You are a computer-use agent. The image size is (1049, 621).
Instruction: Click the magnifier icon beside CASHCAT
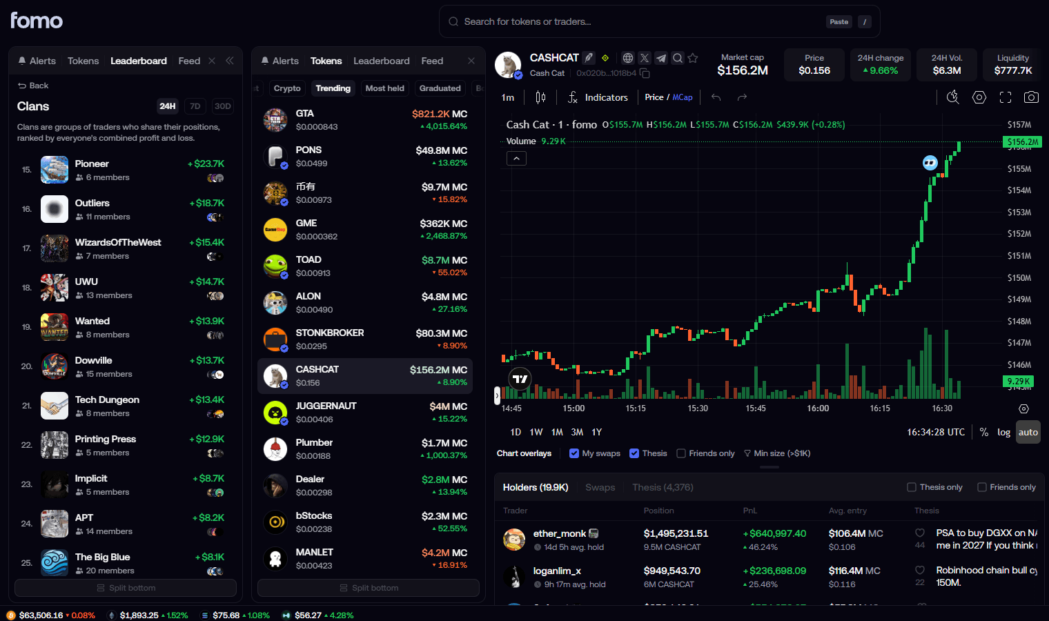coord(677,58)
